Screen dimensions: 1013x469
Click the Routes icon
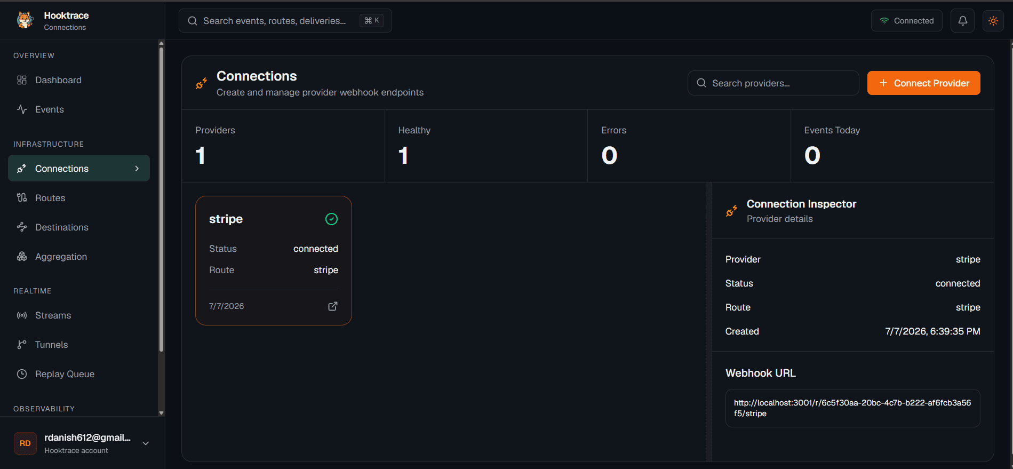pyautogui.click(x=22, y=198)
